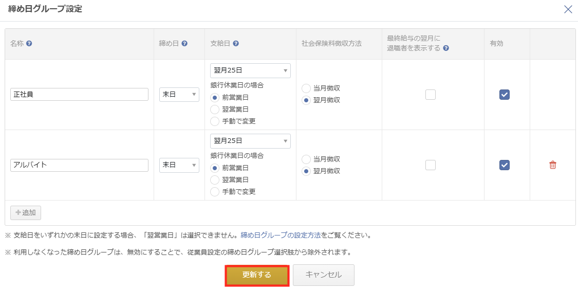Click the アルバイト name input field
The width and height of the screenshot is (578, 290).
tap(79, 165)
